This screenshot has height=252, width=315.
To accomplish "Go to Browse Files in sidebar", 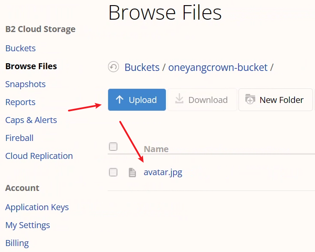I will (x=31, y=66).
